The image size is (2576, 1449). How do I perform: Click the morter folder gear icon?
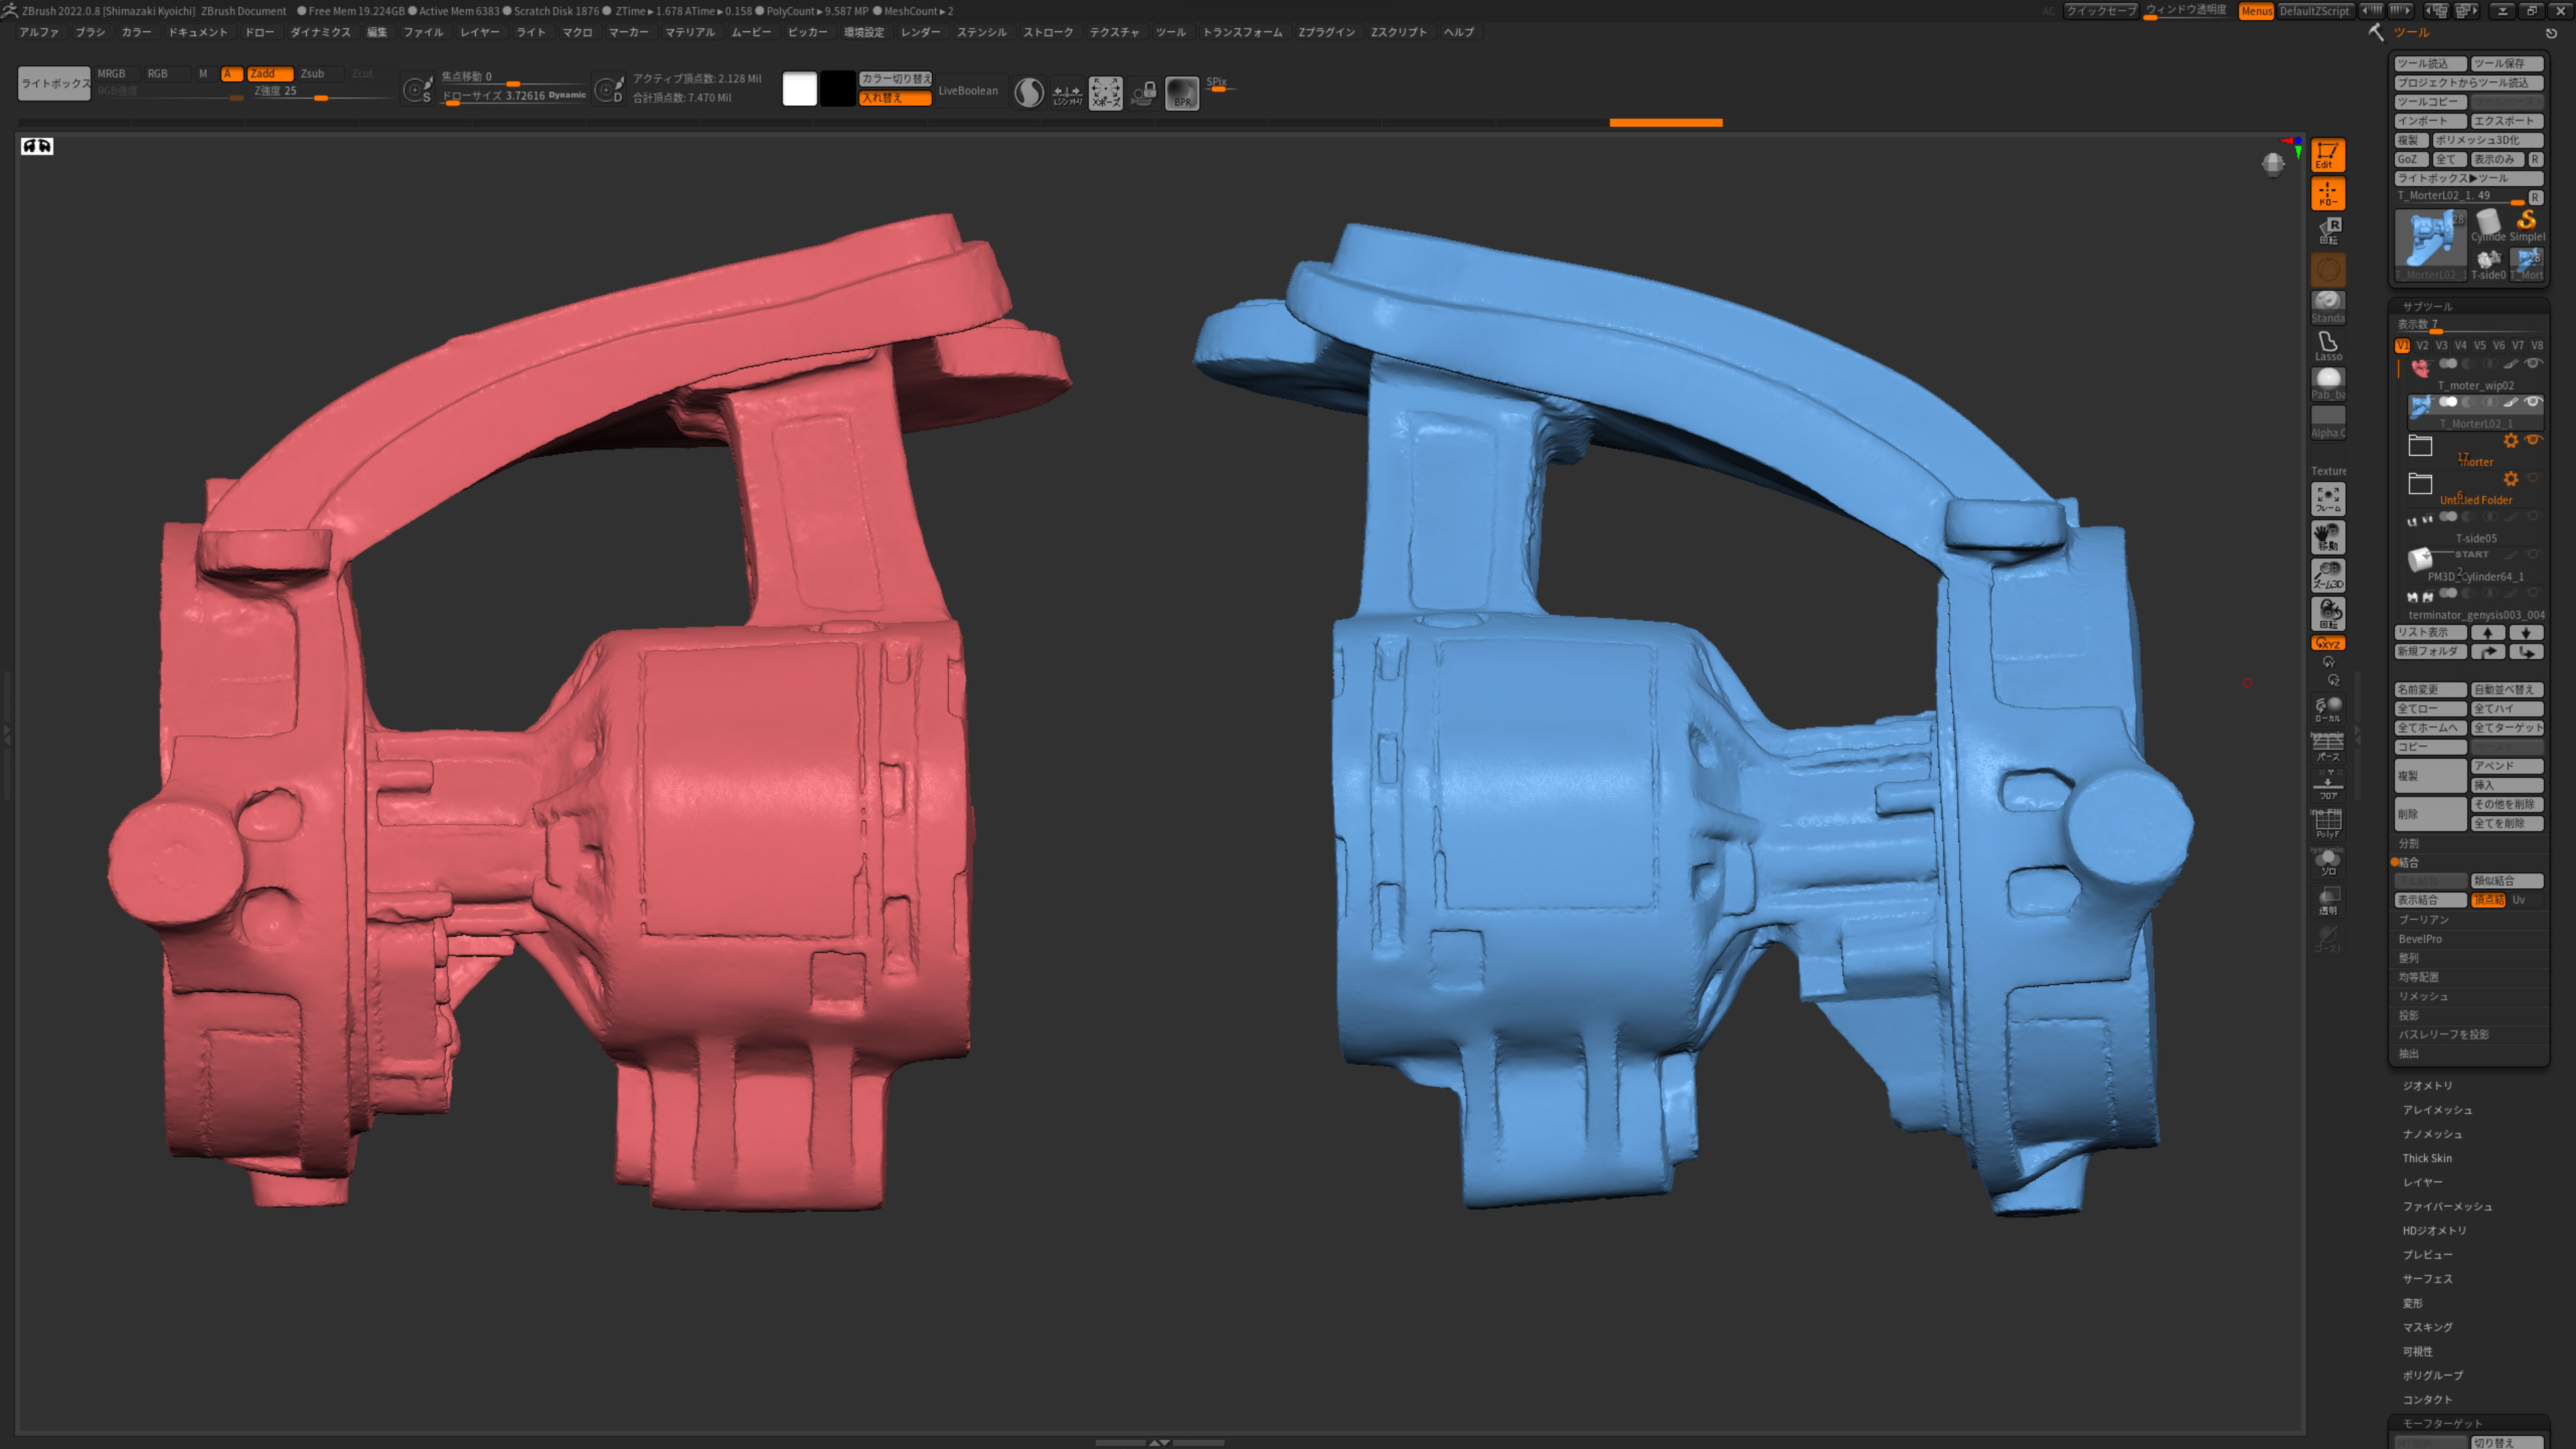click(x=2510, y=440)
